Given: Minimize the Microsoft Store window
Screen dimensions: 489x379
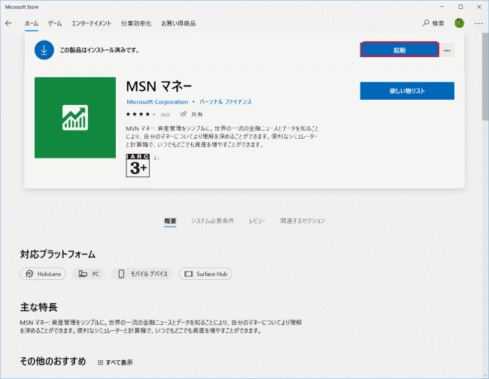Looking at the screenshot, I should click(442, 7).
